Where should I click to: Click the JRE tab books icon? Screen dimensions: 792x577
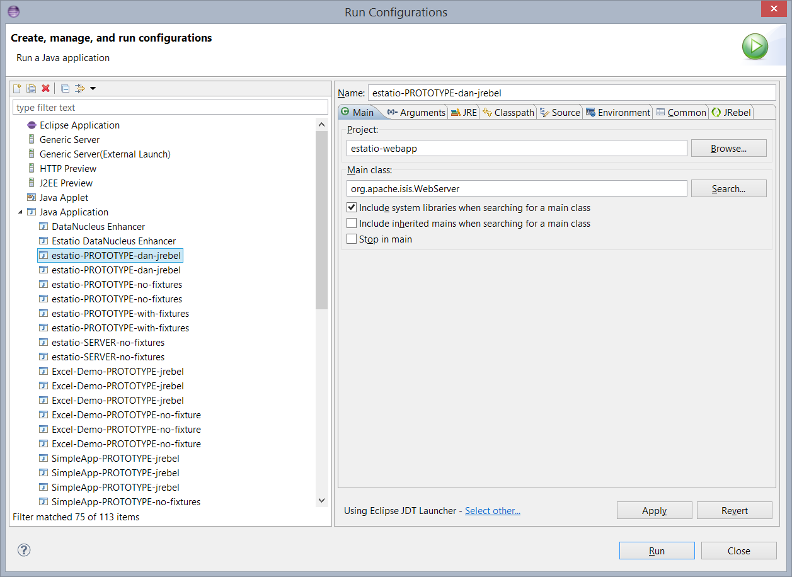(456, 113)
